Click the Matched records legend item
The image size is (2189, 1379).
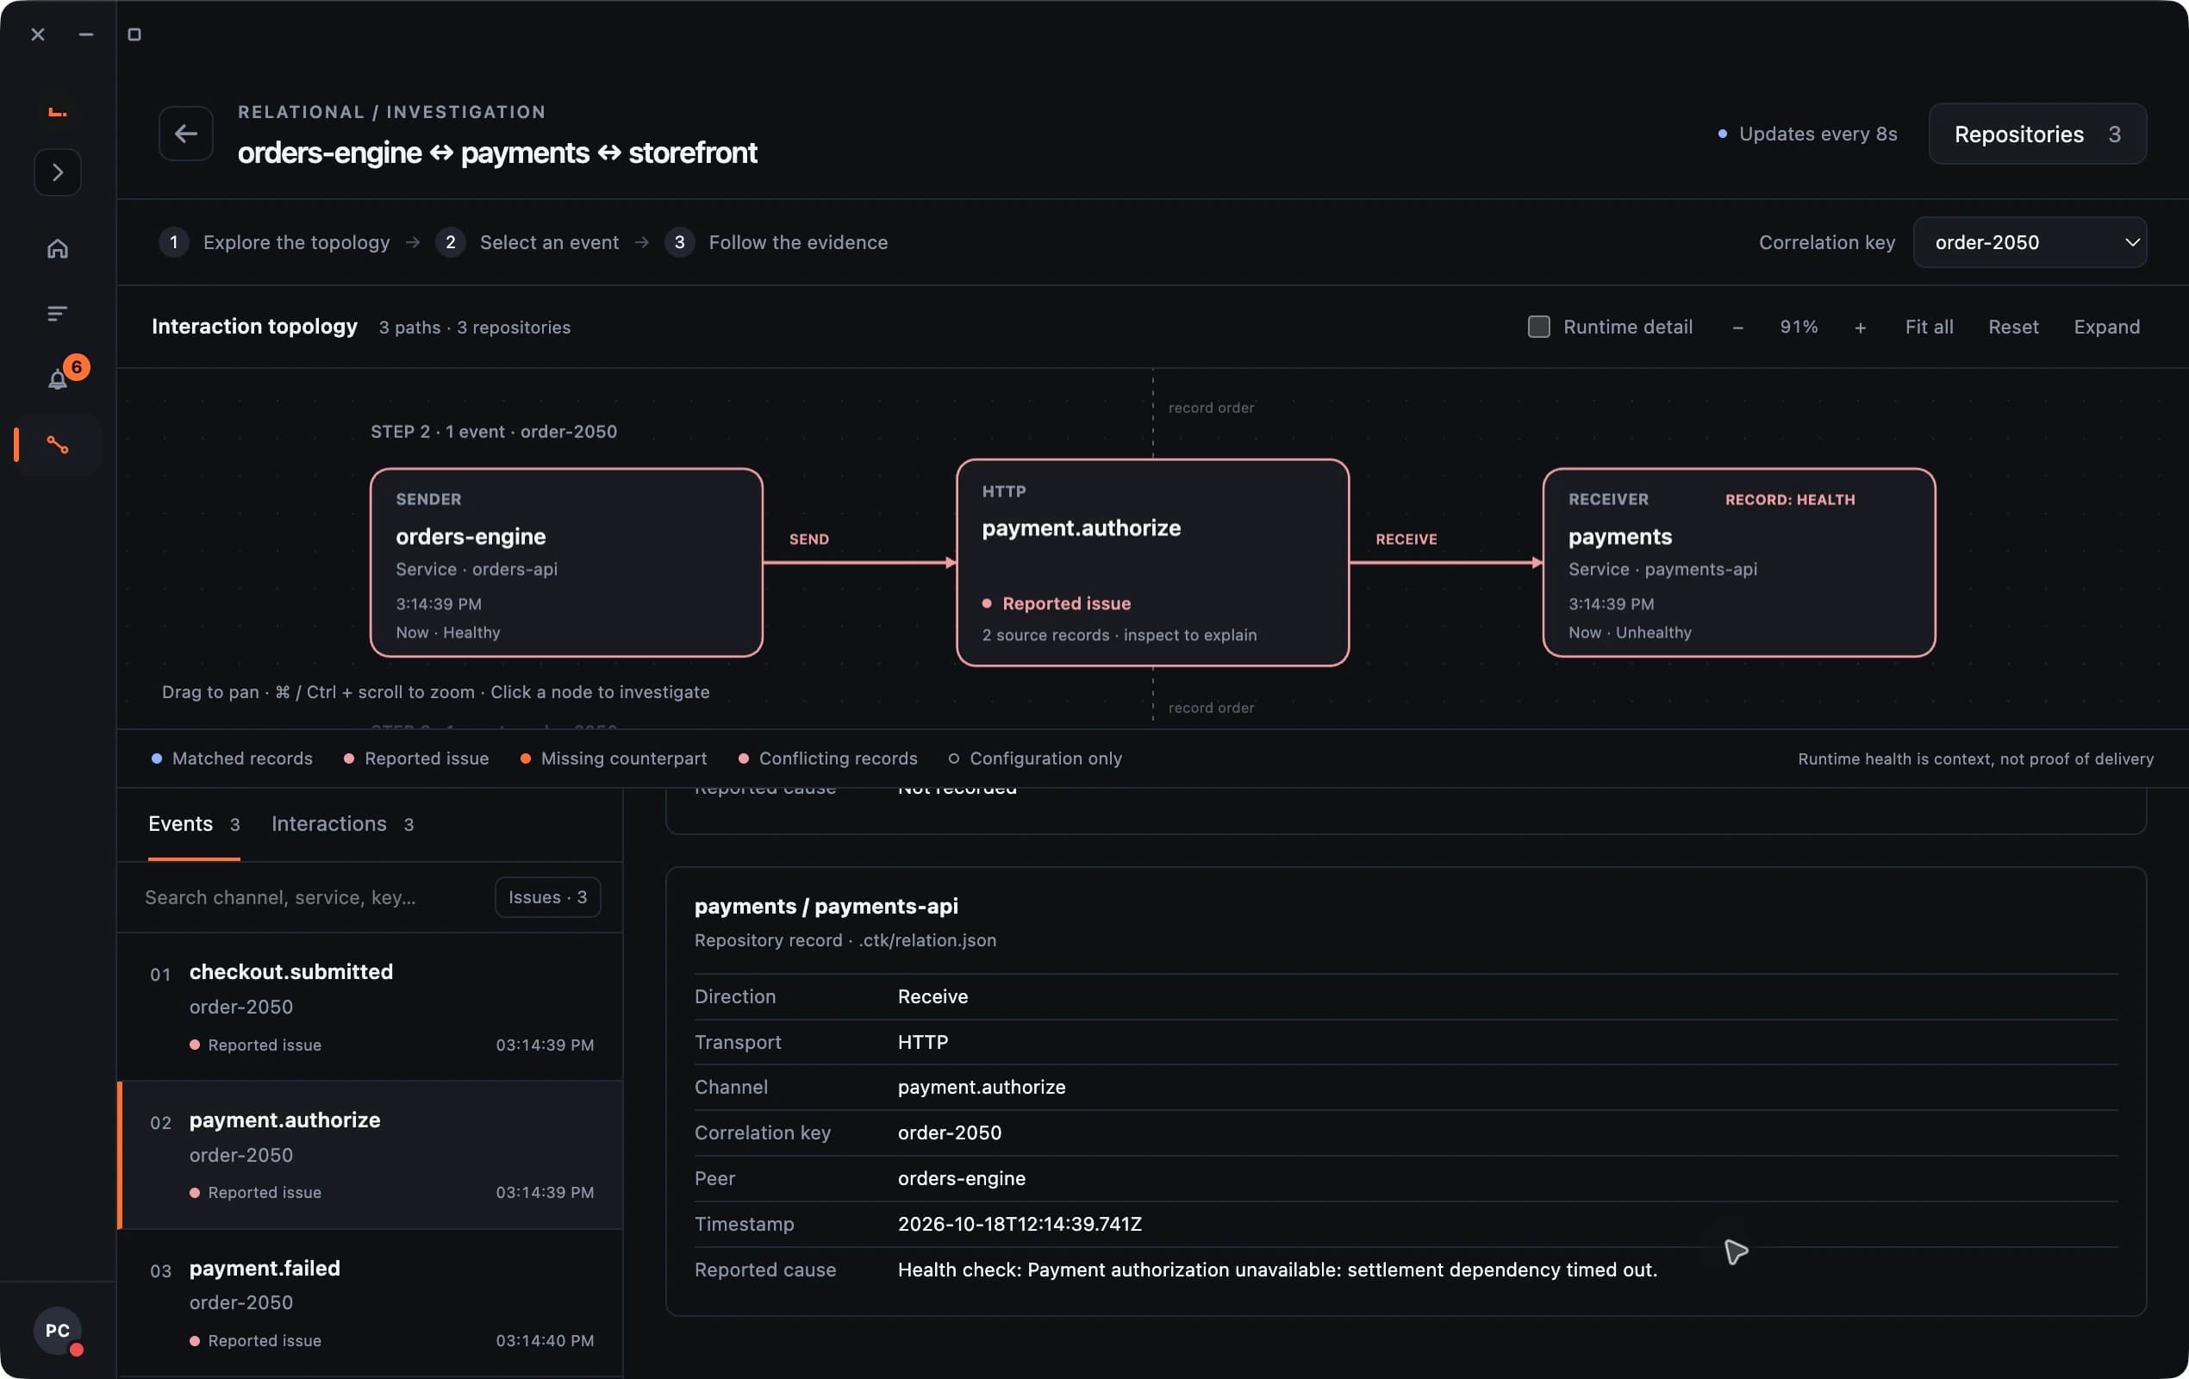[x=232, y=758]
